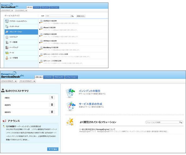This screenshot has height=155, width=186.
Task: Click ServiceDesk logo in service category screen
Action: (9, 6)
